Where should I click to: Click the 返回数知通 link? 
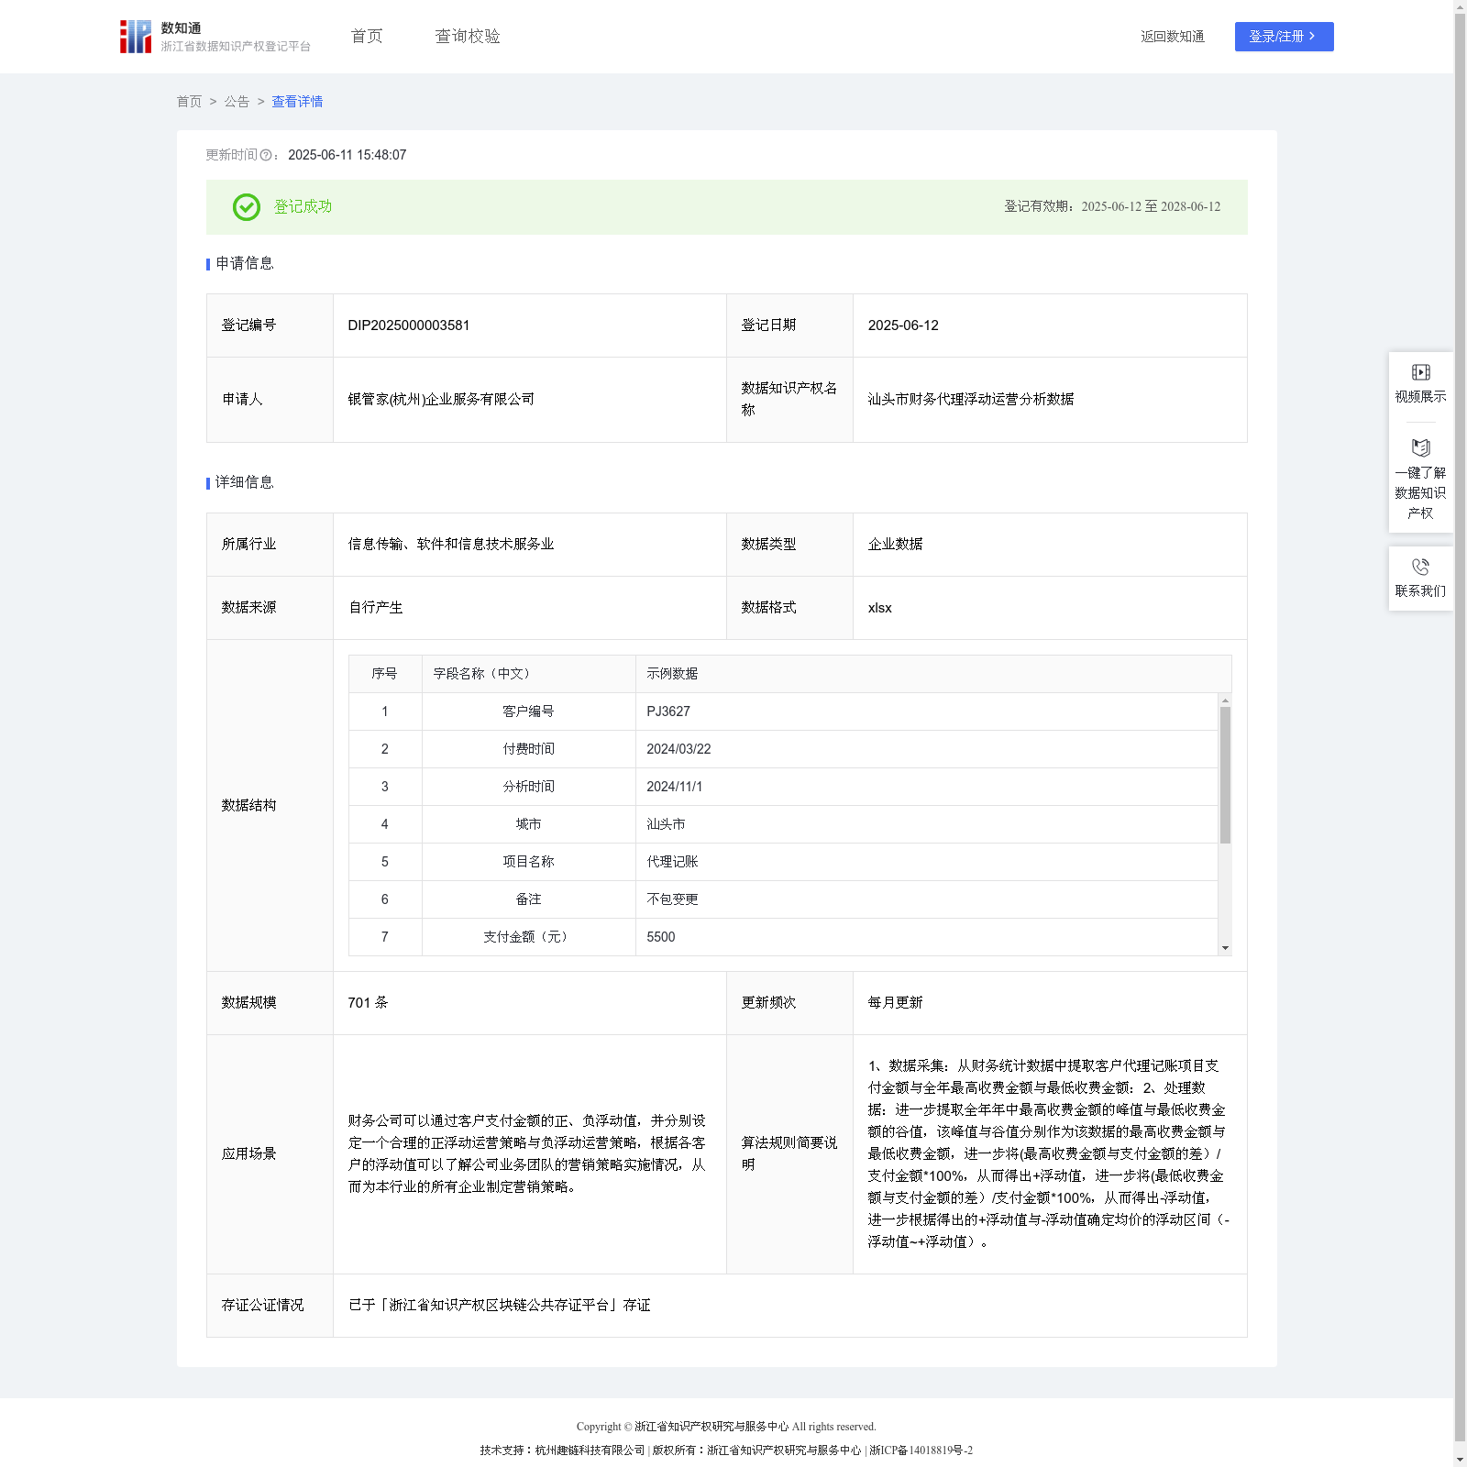tap(1172, 37)
